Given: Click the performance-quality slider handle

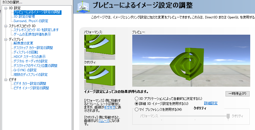Looking at the screenshot, I should [228, 116].
